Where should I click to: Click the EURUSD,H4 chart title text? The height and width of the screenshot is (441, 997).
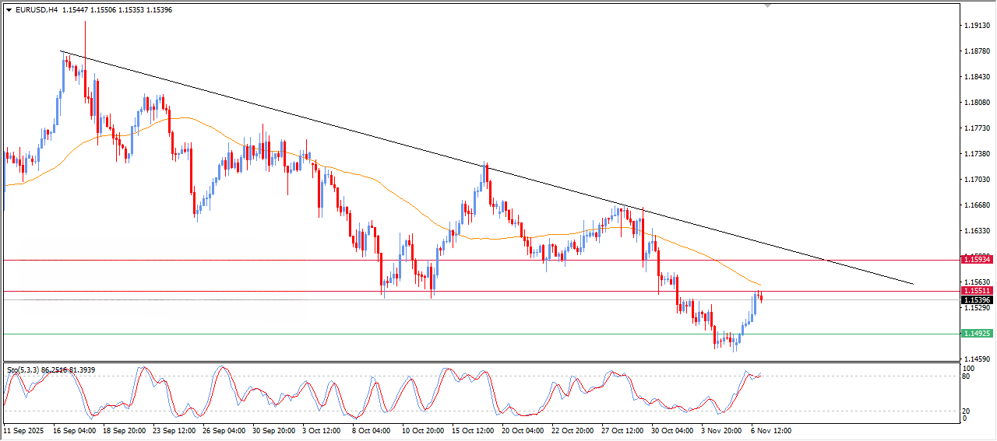click(x=37, y=10)
